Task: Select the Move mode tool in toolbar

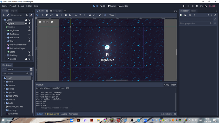Action: click(43, 15)
